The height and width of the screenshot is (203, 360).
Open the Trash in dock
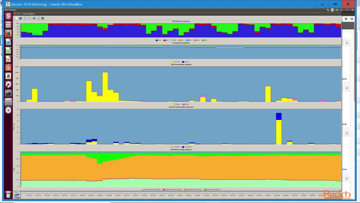coord(8,194)
